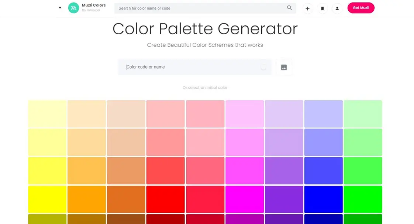Choose the bright green swatch
Image resolution: width=414 pixels, height=224 pixels.
coord(363,199)
